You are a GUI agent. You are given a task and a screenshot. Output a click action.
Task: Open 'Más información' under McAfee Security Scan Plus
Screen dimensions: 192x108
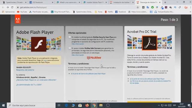click(x=78, y=44)
